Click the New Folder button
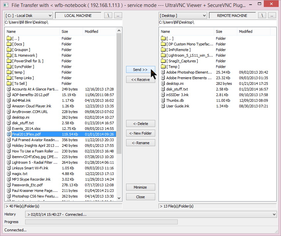 click(x=140, y=133)
